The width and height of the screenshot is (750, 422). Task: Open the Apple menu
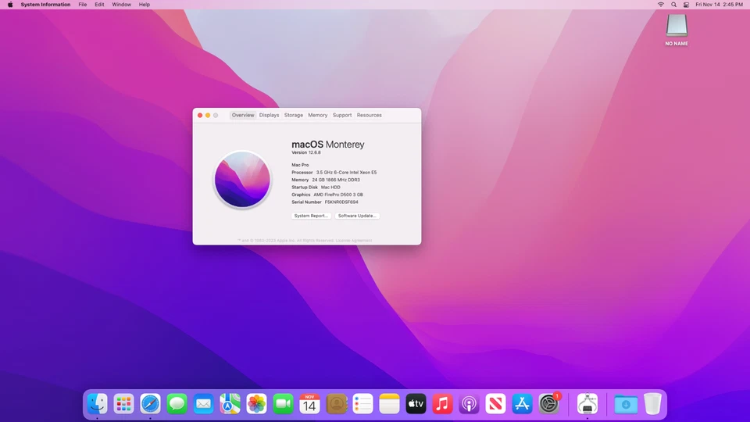(x=10, y=5)
